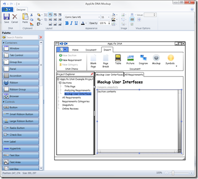
Task: Click the border pen color icon
Action: click(114, 19)
